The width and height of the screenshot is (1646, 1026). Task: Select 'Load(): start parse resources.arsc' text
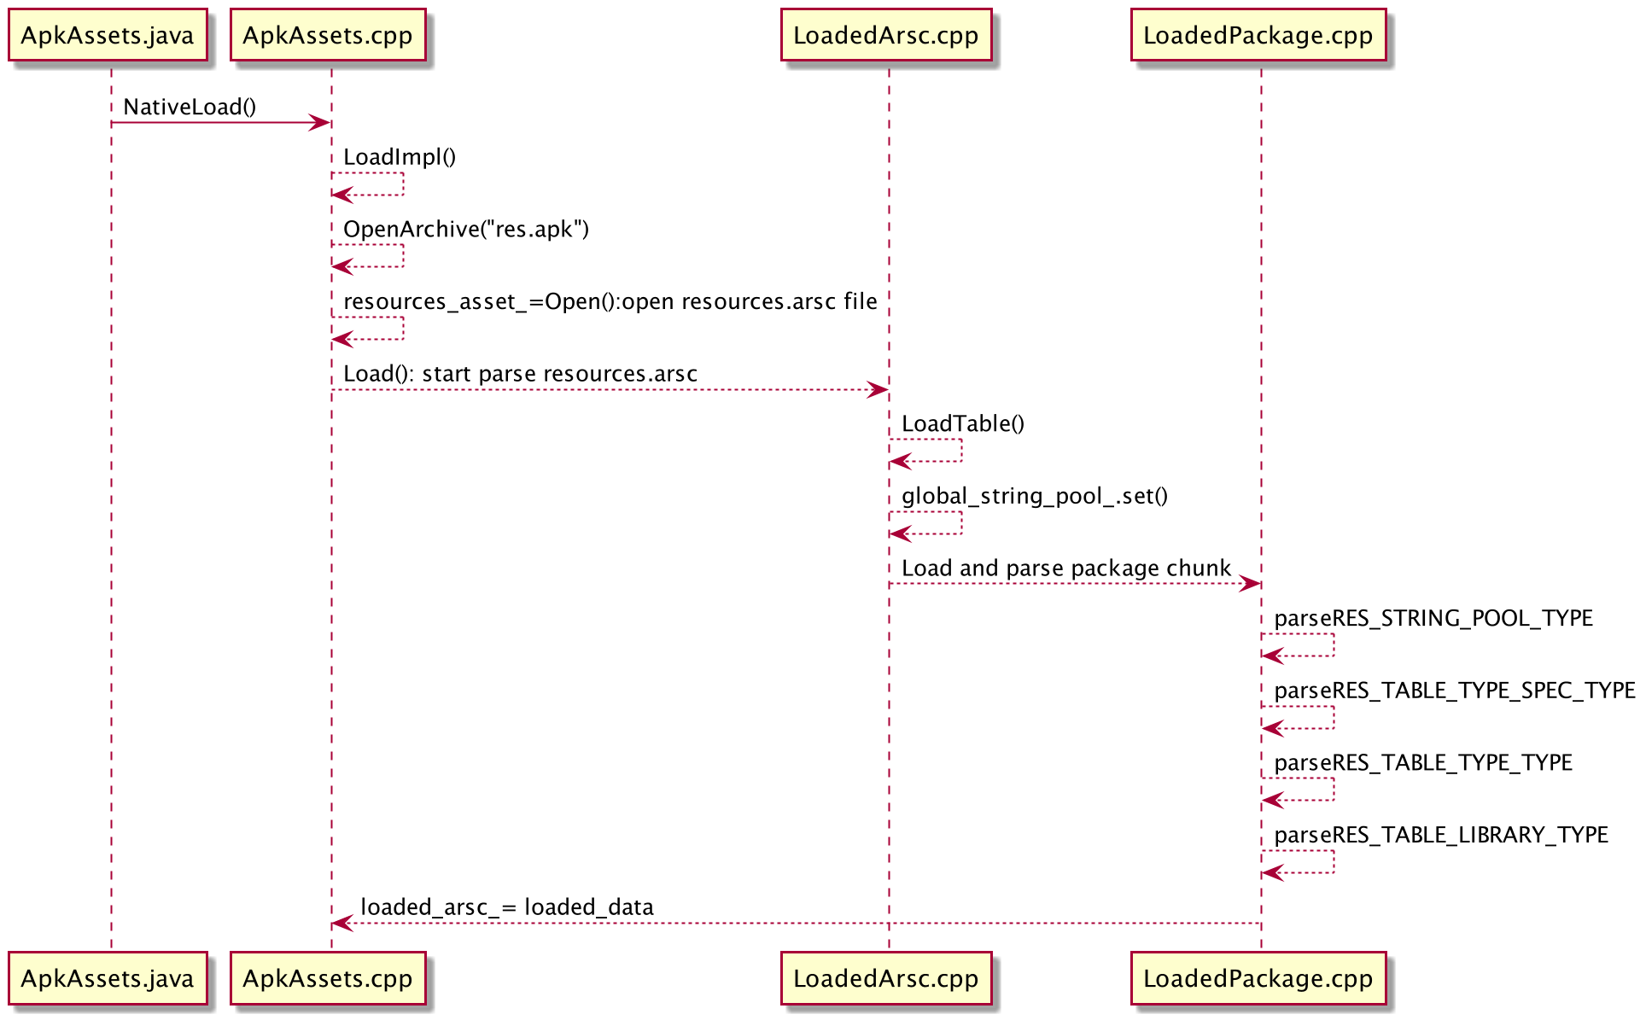click(521, 374)
